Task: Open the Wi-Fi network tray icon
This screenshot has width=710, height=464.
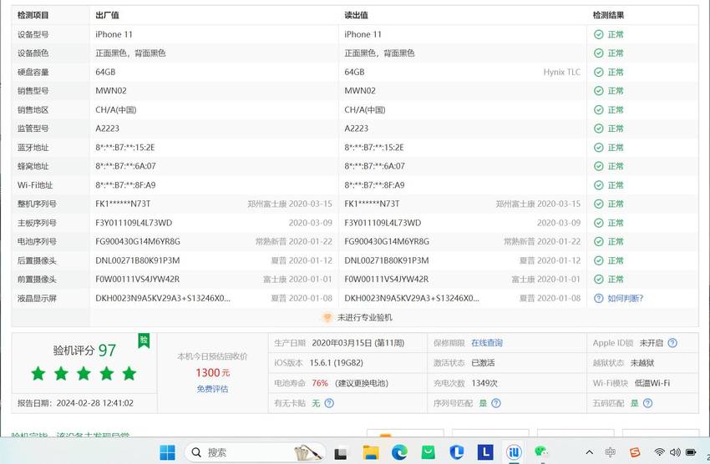Action: click(x=660, y=452)
